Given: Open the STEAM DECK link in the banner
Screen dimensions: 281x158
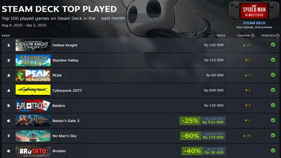Looking at the screenshot, I should [254, 23].
